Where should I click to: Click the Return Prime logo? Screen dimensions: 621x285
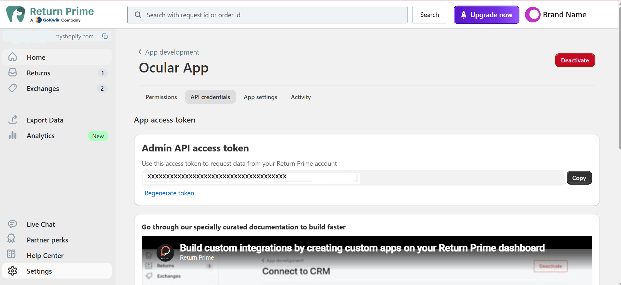click(x=50, y=15)
